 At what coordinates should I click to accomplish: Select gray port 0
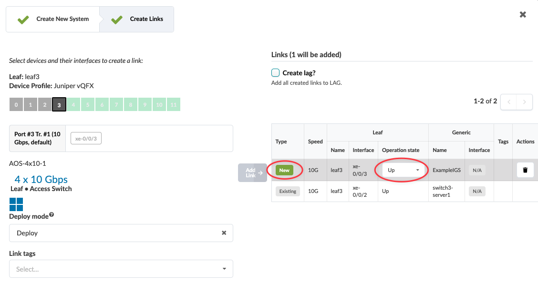[x=16, y=105]
